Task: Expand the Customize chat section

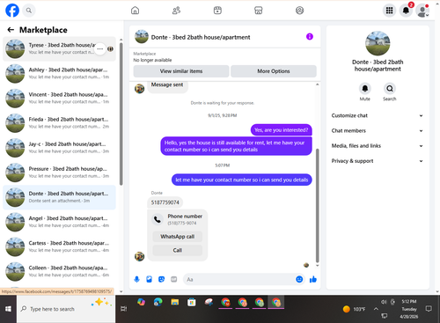Action: tap(378, 115)
